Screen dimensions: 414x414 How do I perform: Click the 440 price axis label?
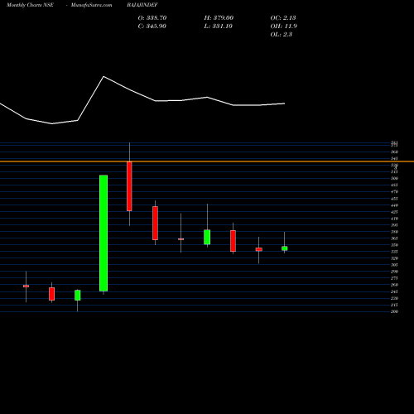pos(394,205)
